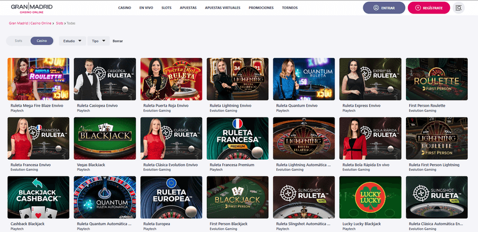The image size is (478, 232).
Task: Open the Ruleta Europea thumbnail
Action: [x=172, y=197]
